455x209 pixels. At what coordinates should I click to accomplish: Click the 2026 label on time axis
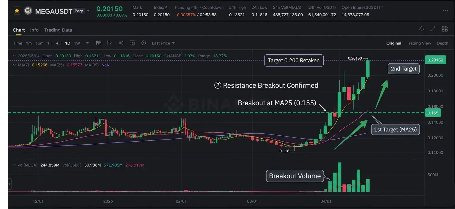108,201
